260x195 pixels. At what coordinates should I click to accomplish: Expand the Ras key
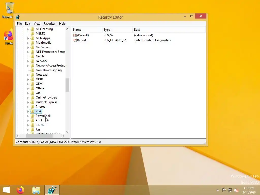28,130
